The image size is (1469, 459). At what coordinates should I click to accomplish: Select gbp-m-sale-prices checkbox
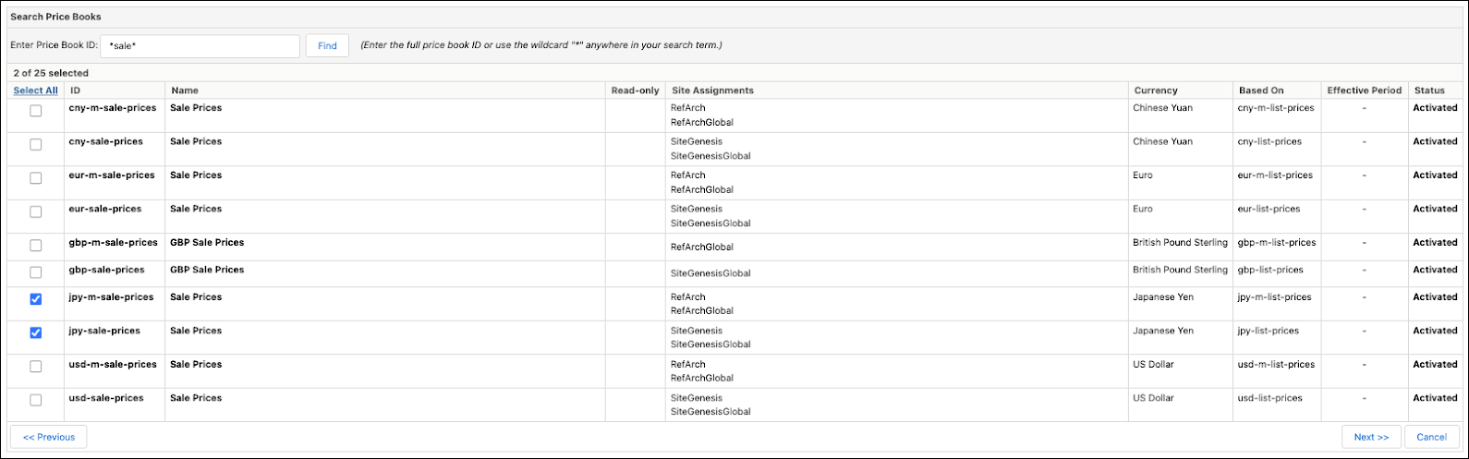click(36, 246)
